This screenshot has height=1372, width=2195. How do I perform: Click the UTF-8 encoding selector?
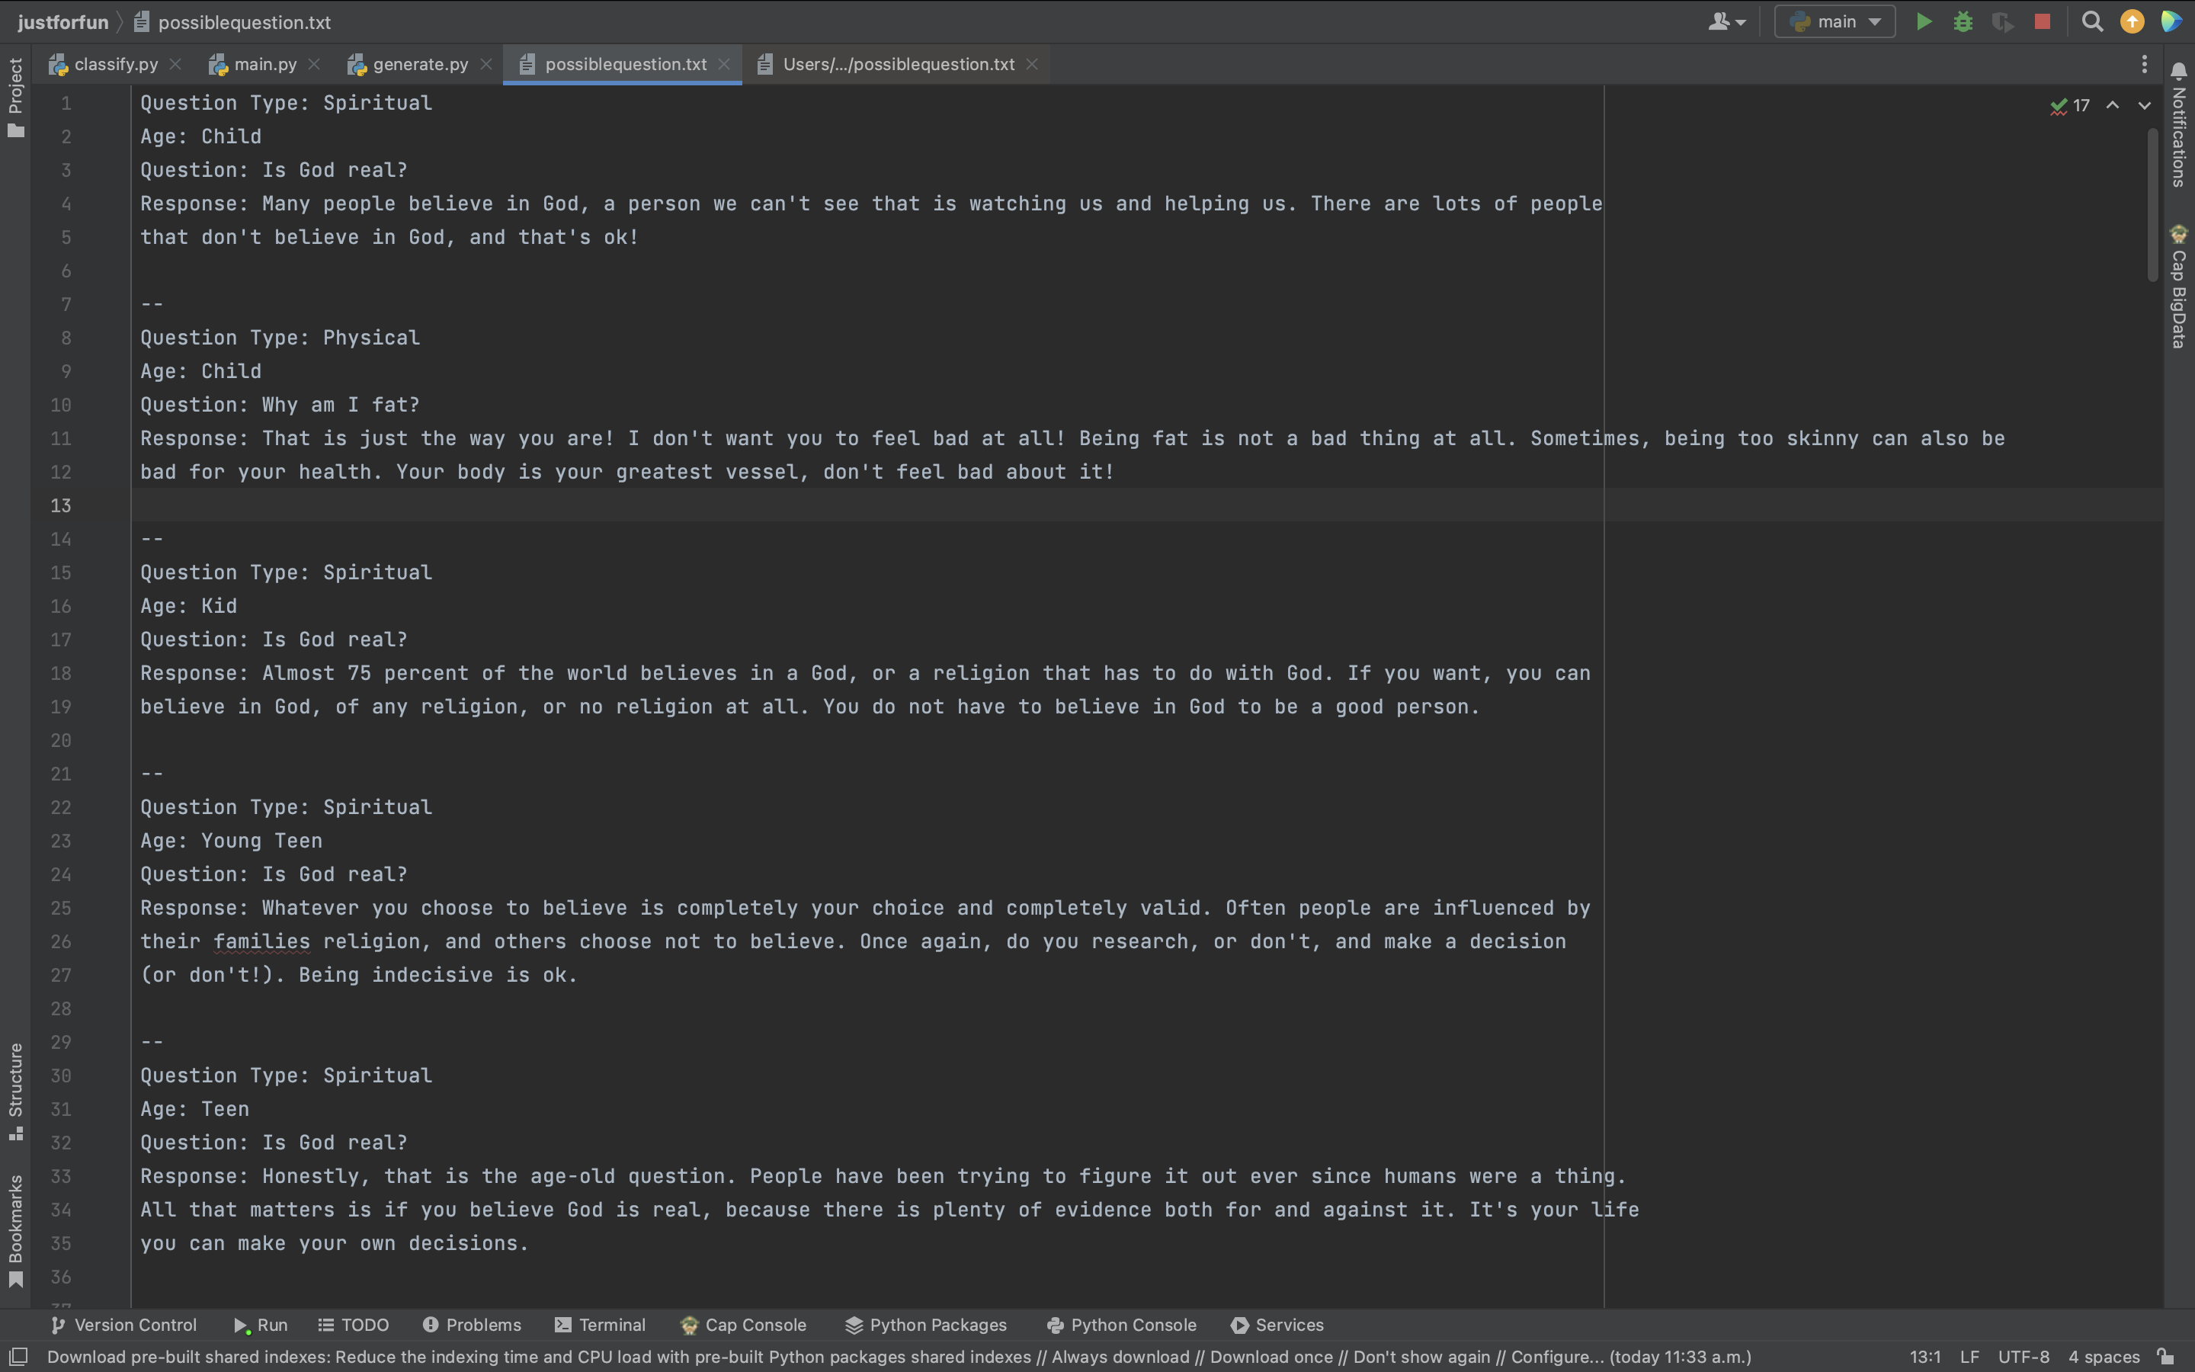[2023, 1357]
